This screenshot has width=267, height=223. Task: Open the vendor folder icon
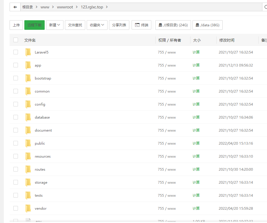click(28, 209)
